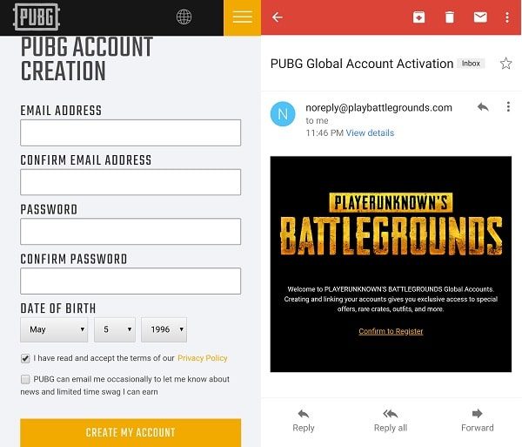Click Confirm to Register link
Image resolution: width=522 pixels, height=447 pixels.
391,331
